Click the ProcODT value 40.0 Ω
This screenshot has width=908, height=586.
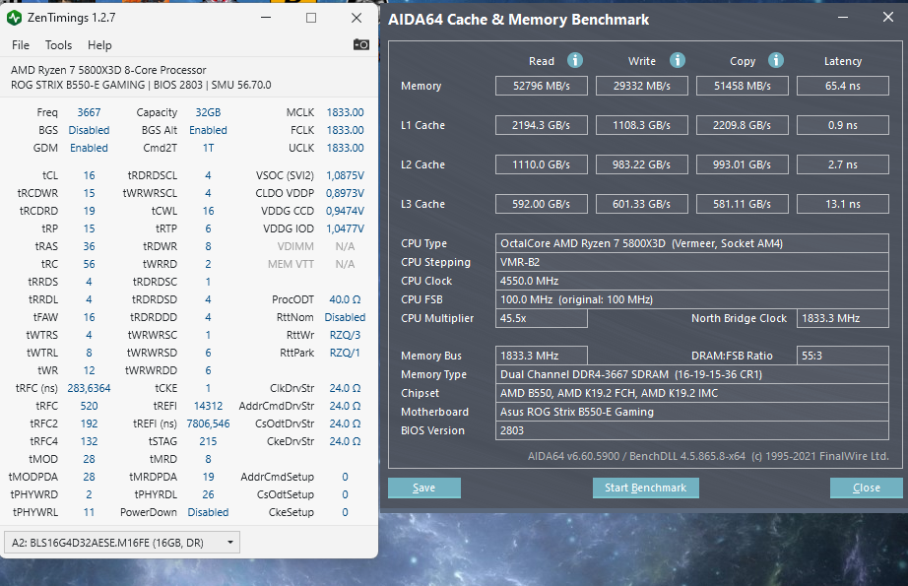point(345,299)
